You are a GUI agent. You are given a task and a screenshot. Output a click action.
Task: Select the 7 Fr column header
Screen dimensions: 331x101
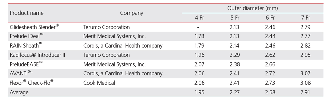click(306, 18)
